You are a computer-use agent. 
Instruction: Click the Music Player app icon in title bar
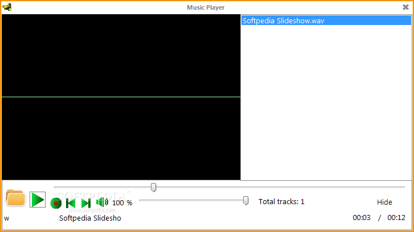click(x=7, y=7)
